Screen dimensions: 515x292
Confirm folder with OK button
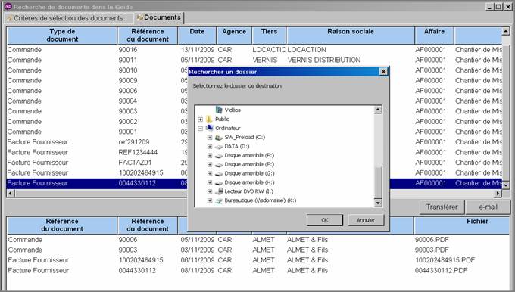tap(324, 220)
